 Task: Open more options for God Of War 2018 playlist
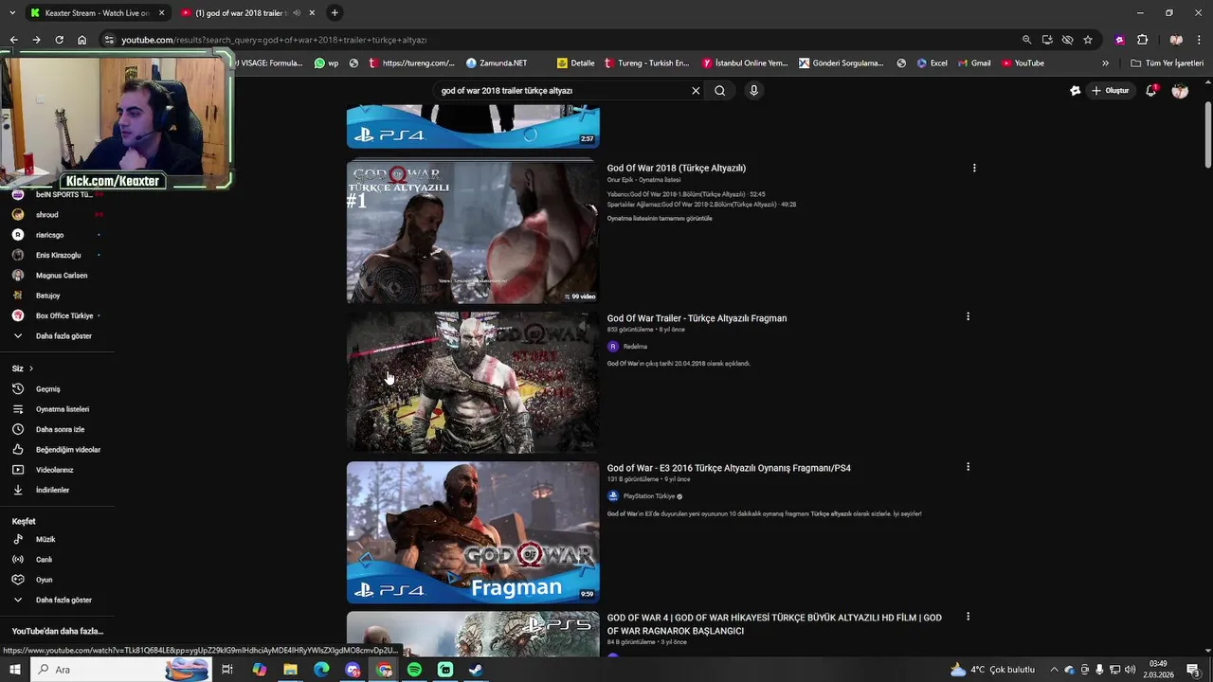(x=973, y=168)
